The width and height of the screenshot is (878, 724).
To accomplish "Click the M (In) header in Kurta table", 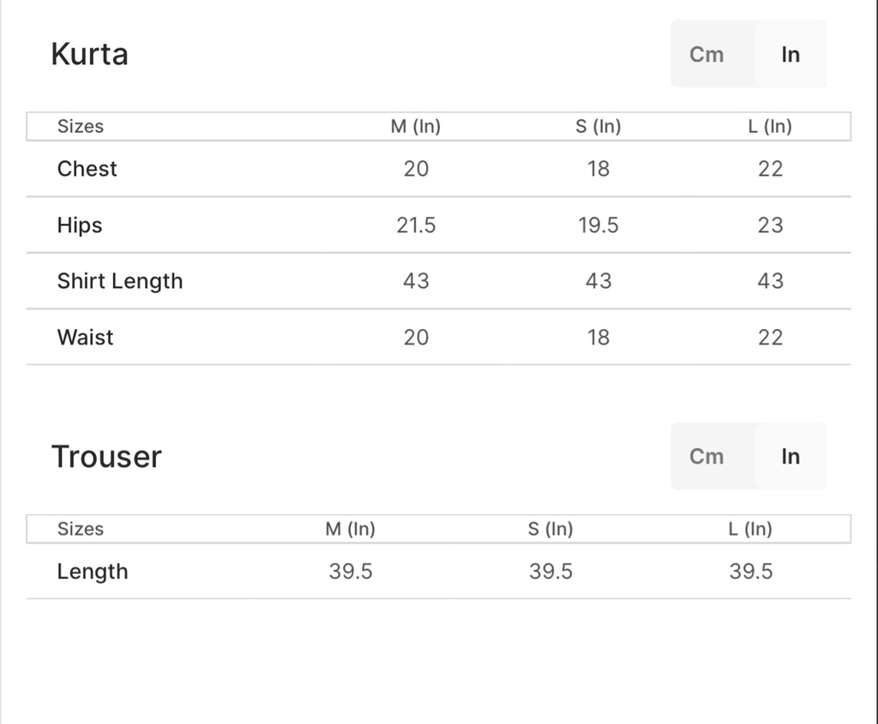I will 416,127.
